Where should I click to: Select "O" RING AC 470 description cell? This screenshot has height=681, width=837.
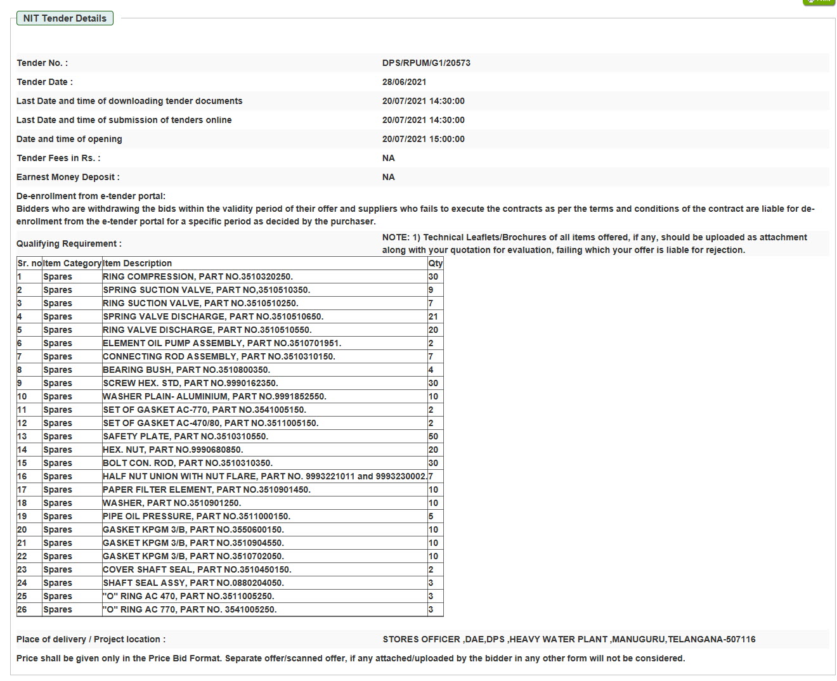click(264, 596)
